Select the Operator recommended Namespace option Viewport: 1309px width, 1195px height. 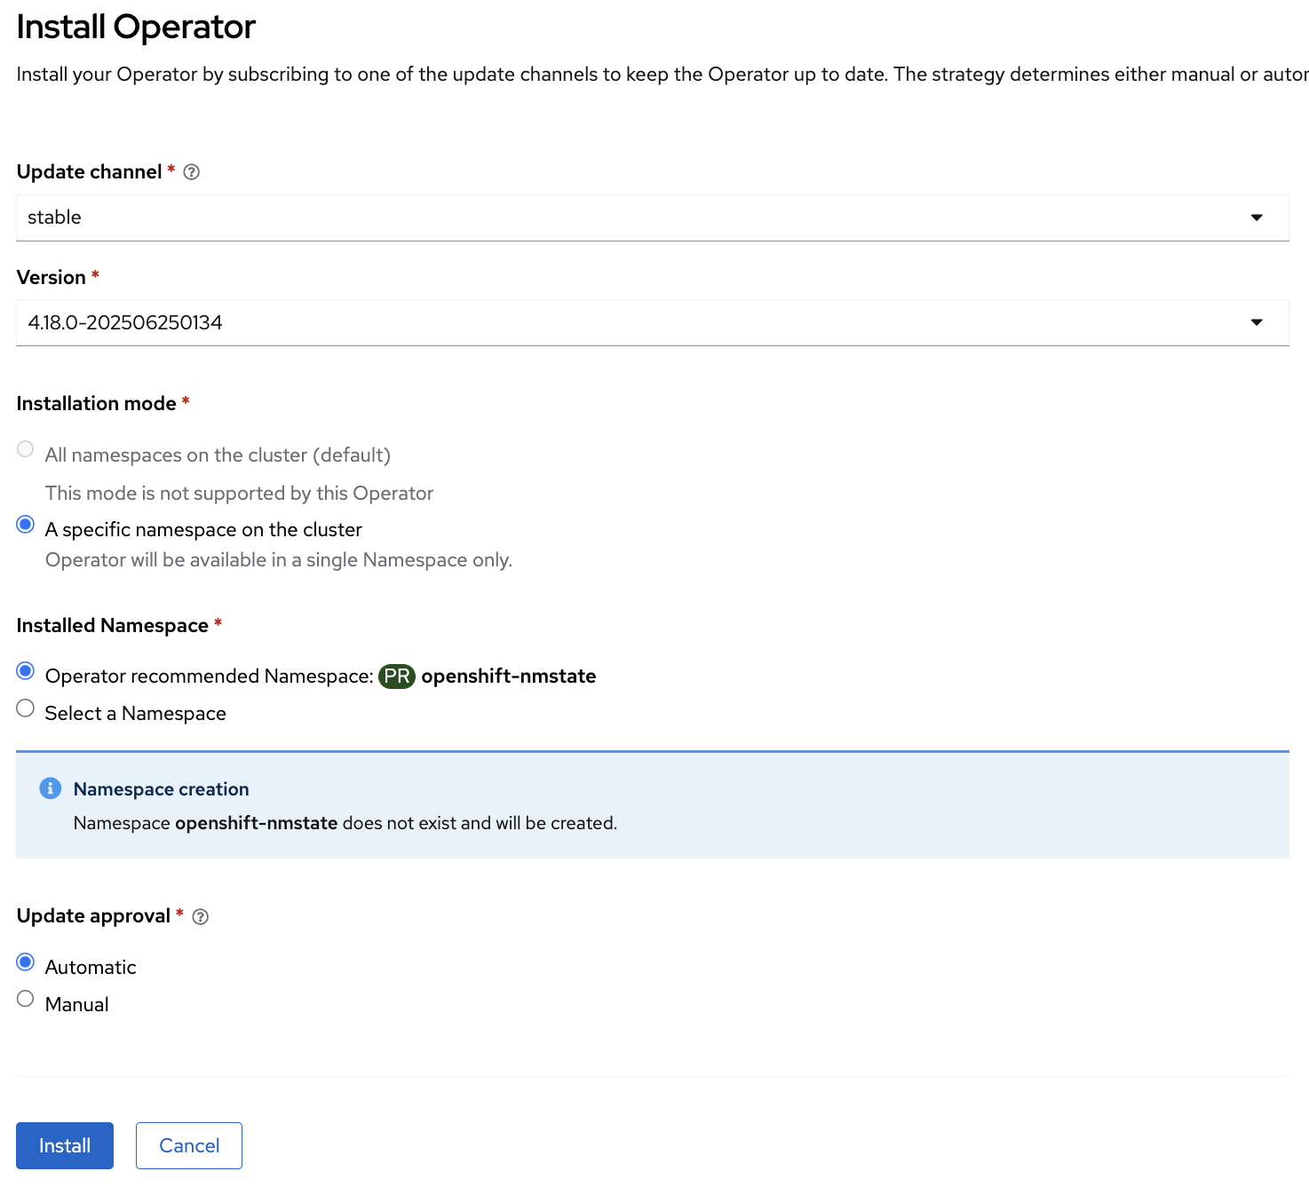(x=26, y=671)
